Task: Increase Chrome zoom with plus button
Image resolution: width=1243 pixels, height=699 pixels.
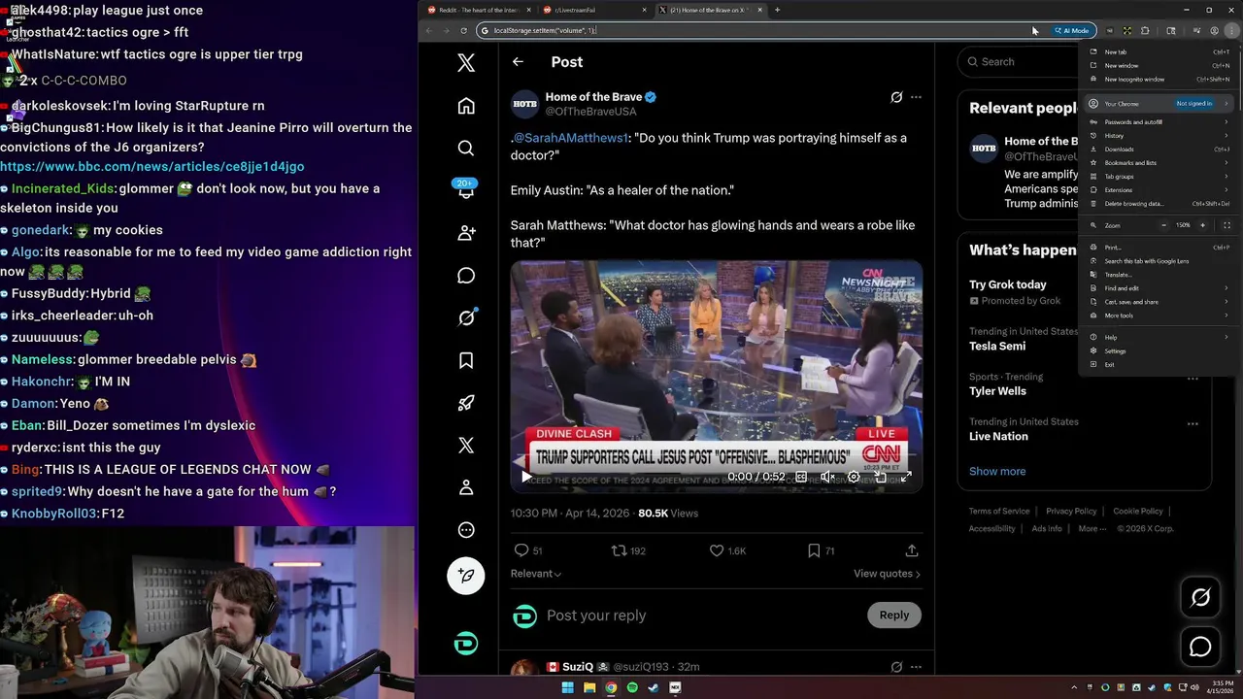Action: pyautogui.click(x=1202, y=225)
